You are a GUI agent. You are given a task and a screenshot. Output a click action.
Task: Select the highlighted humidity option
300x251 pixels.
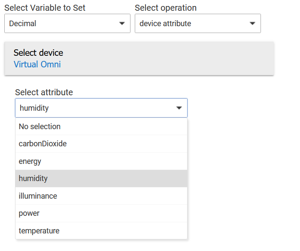tap(33, 178)
